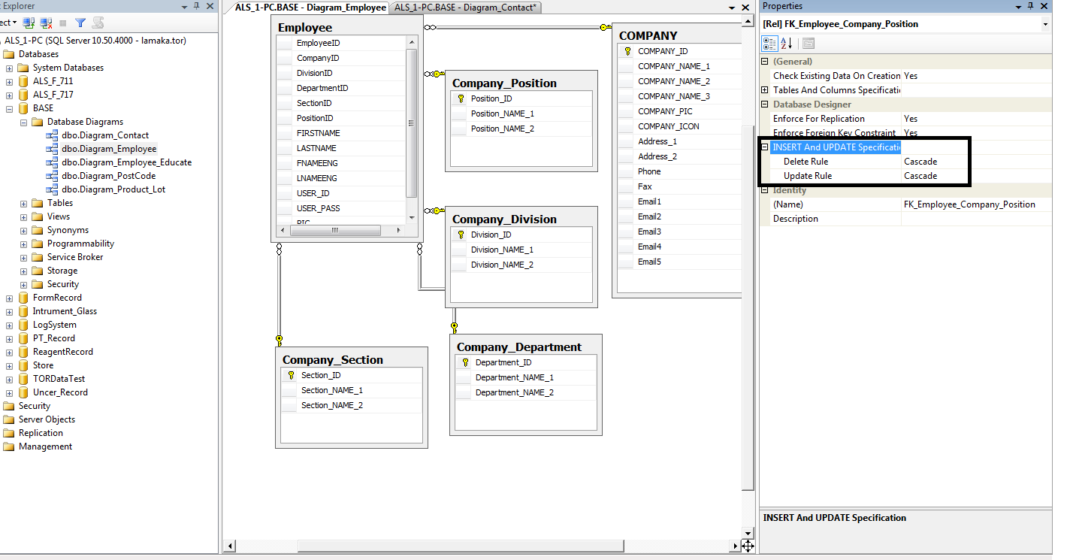Select the Service Broker tree node
Viewport: 1067px width, 560px height.
pos(75,257)
